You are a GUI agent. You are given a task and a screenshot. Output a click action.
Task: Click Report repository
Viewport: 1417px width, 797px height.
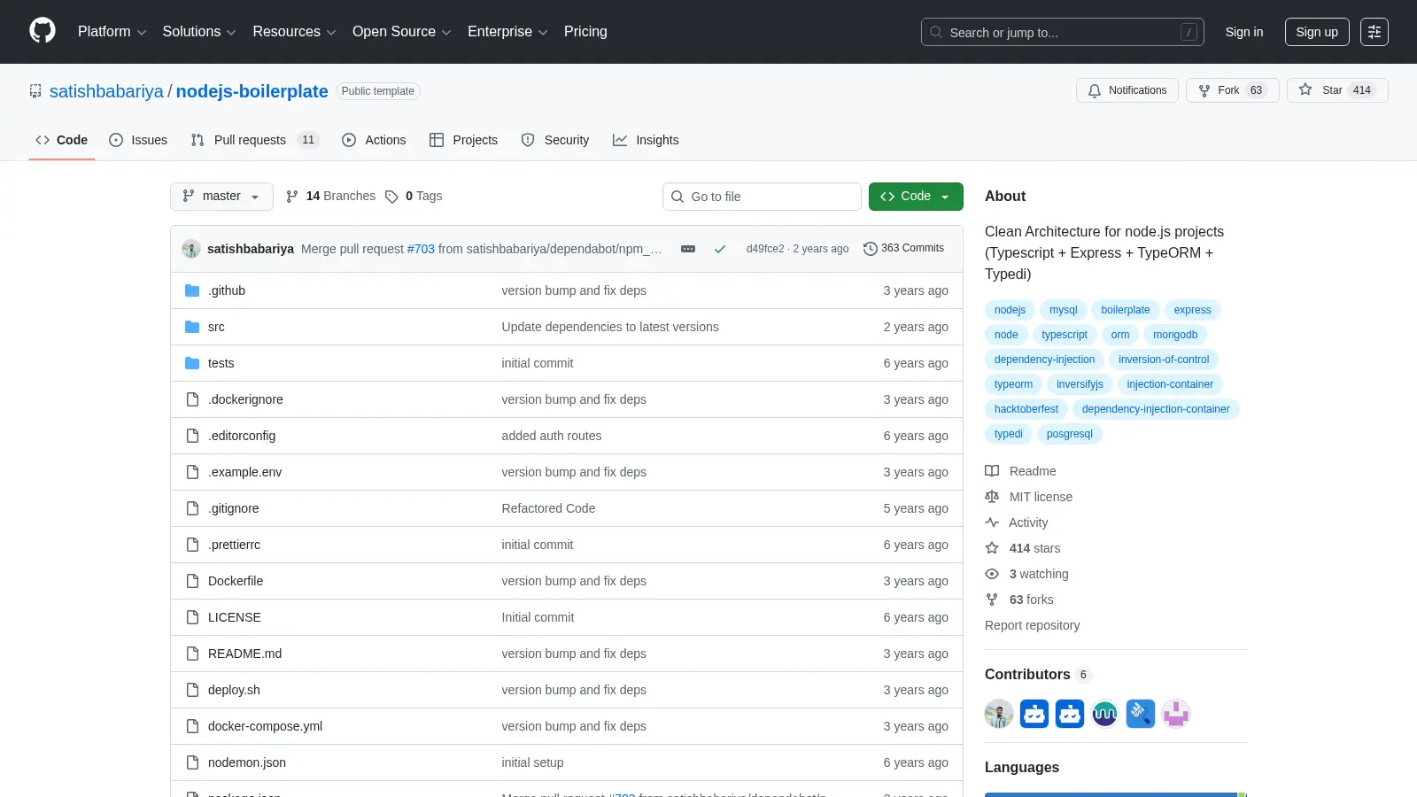coord(1032,625)
